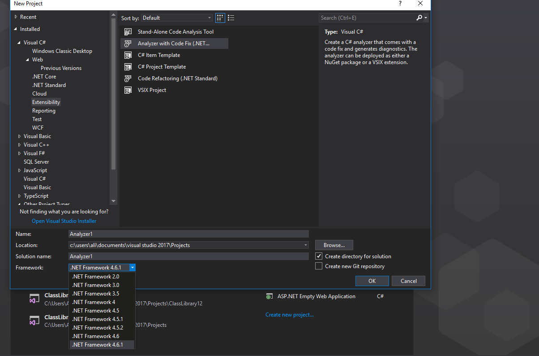
Task: Select the Reporting category
Action: tap(43, 110)
